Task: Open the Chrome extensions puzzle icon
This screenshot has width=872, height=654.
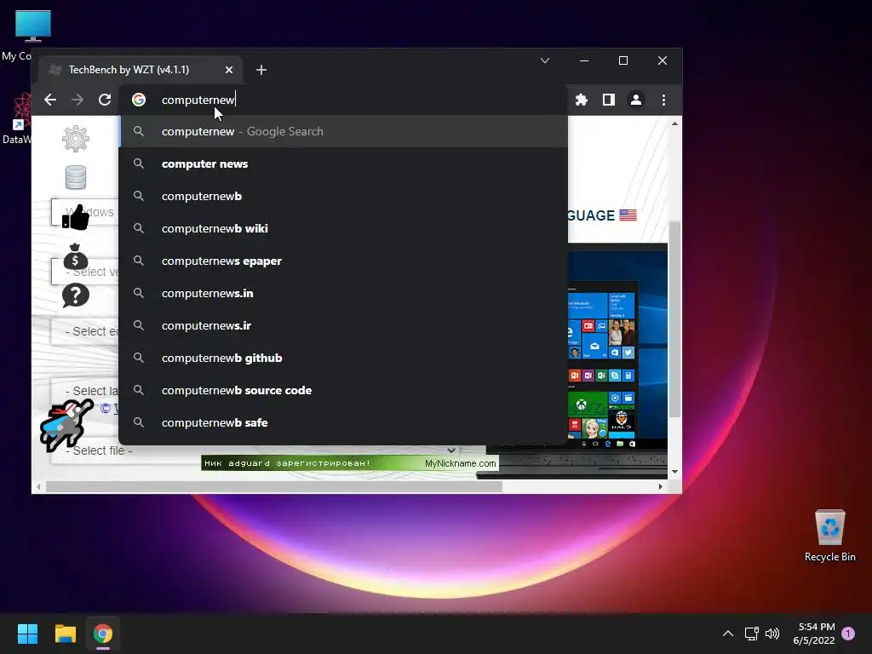Action: point(581,100)
